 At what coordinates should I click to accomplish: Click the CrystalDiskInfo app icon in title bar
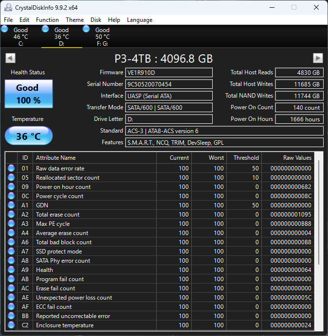8,7
